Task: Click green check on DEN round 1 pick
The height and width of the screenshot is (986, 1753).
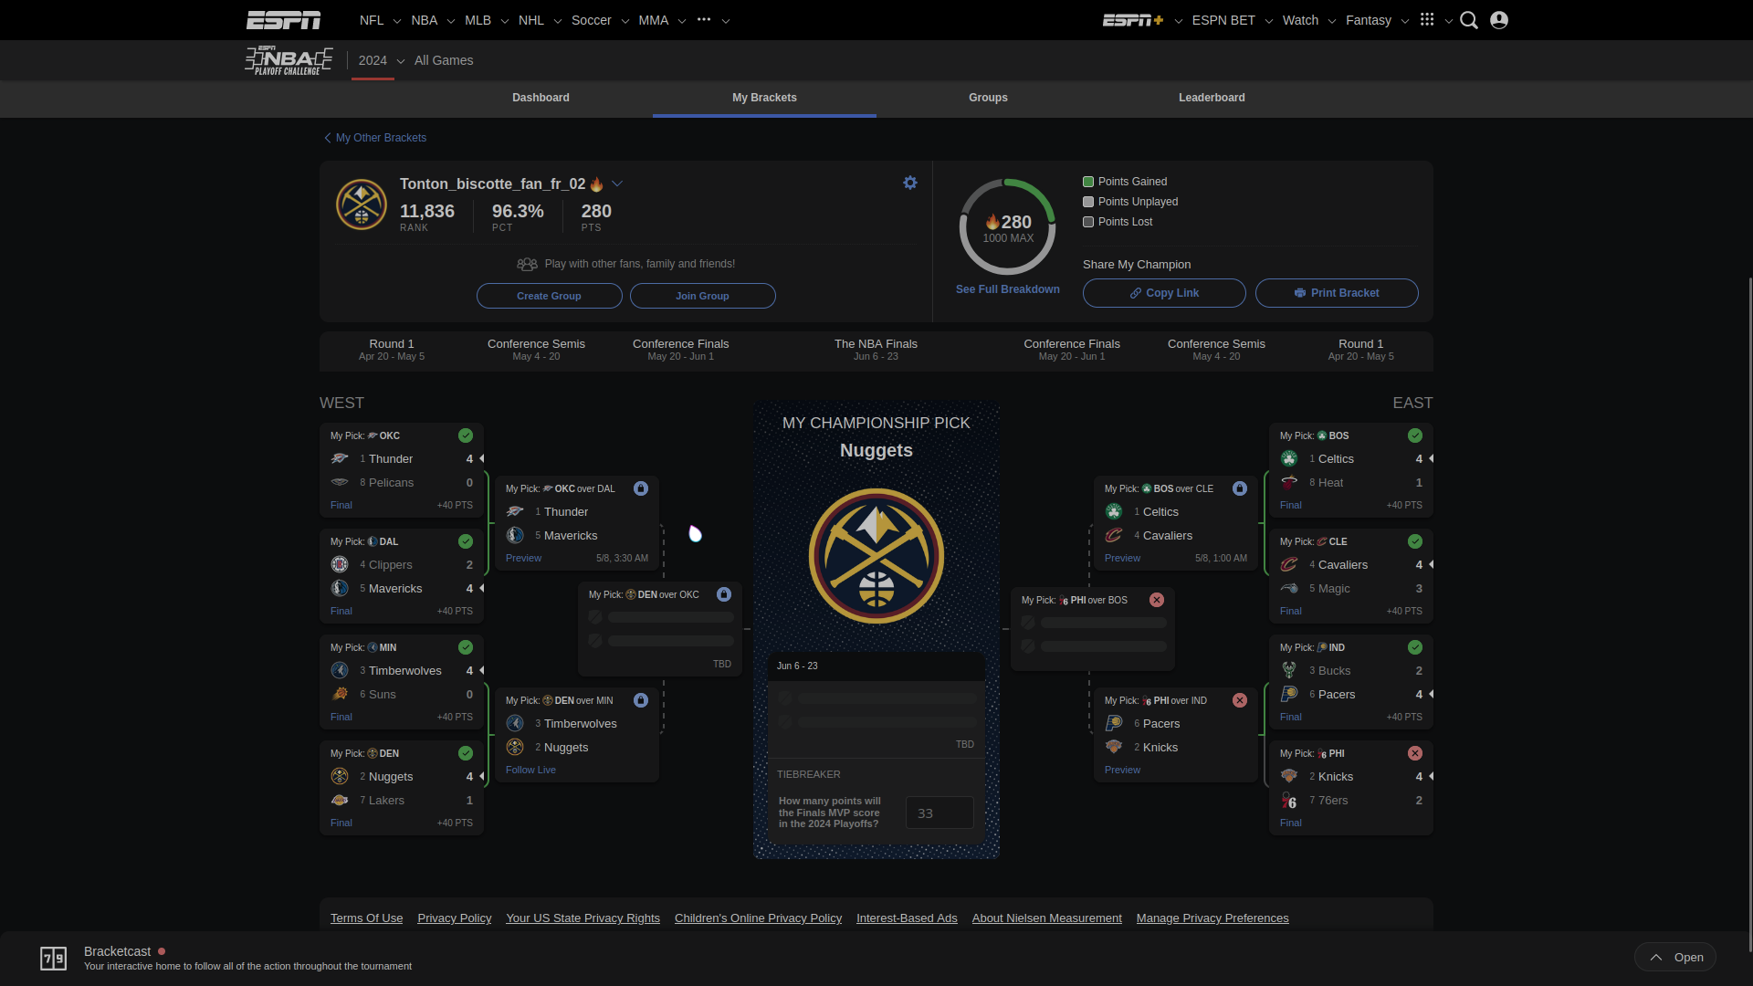Action: 466,753
